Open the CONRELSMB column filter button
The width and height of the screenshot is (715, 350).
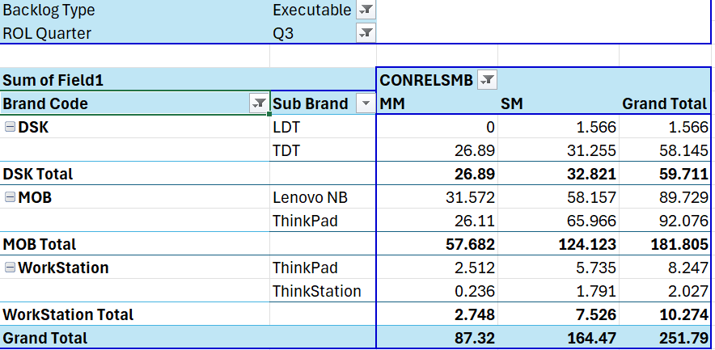(487, 80)
